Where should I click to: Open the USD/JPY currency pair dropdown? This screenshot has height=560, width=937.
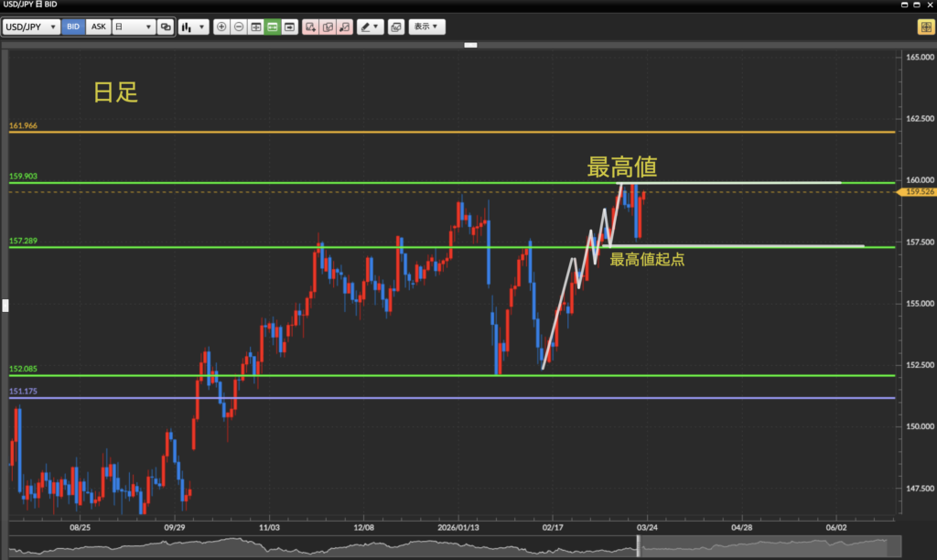tap(32, 27)
